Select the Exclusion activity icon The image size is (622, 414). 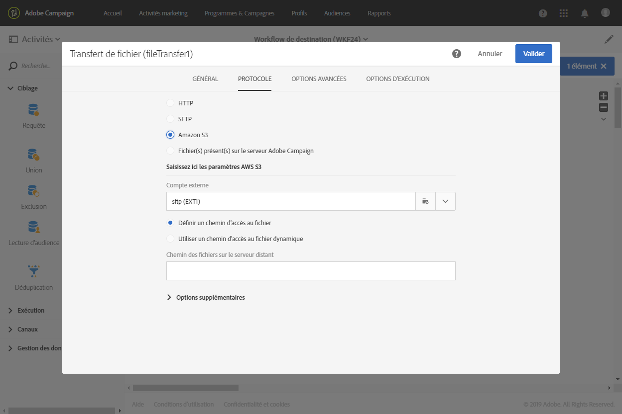coord(34,190)
